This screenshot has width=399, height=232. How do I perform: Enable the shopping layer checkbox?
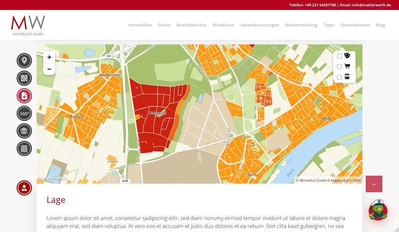tap(339, 67)
